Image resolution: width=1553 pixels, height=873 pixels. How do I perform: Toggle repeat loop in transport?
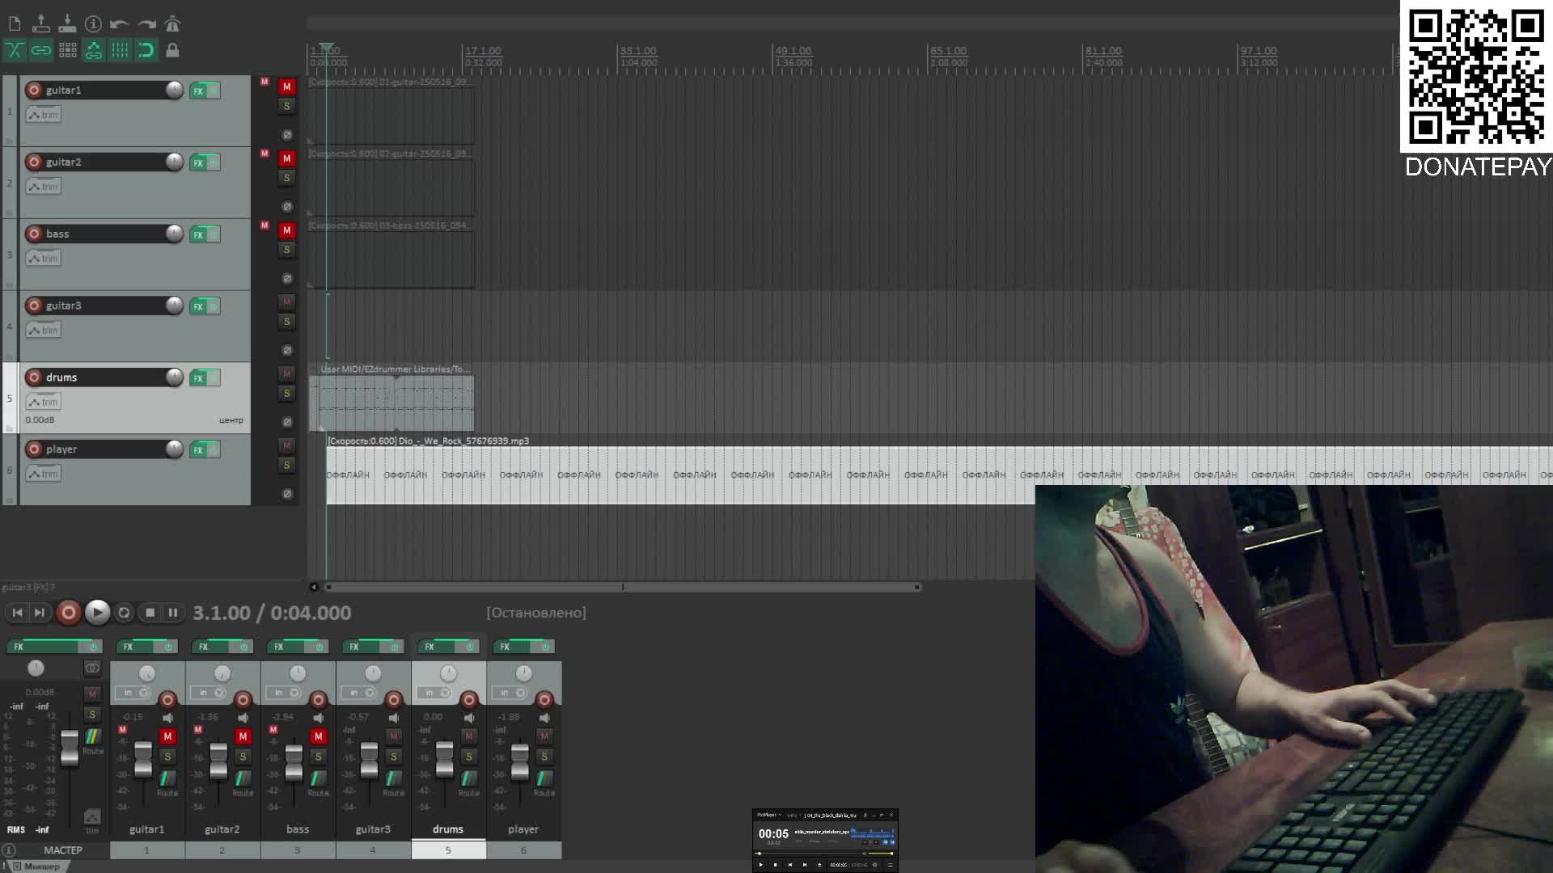coord(124,613)
